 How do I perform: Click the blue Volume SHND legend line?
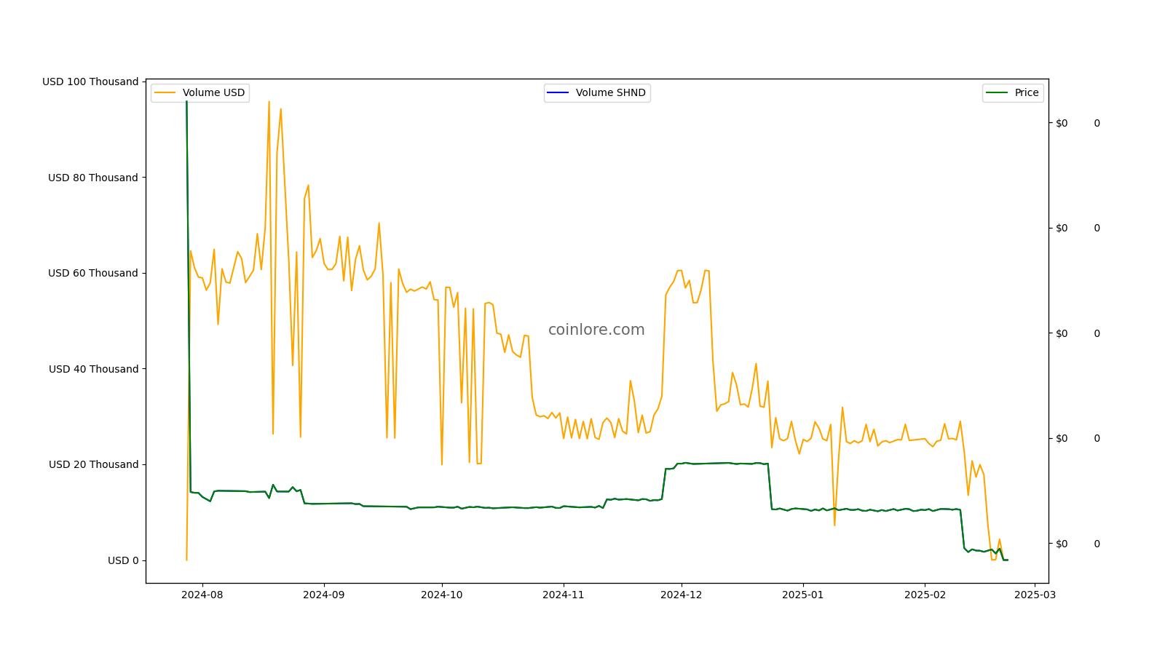[x=558, y=92]
